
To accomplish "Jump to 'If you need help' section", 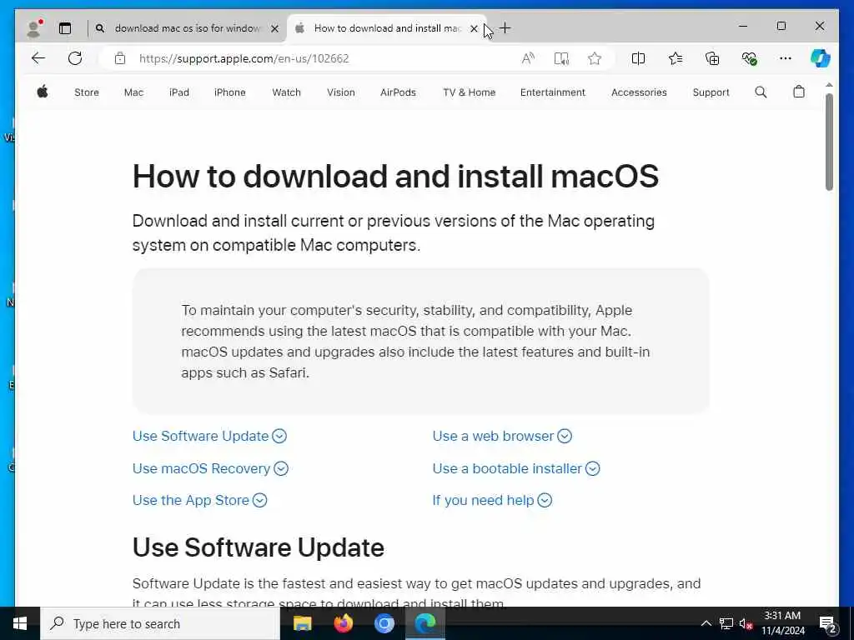I will point(492,500).
